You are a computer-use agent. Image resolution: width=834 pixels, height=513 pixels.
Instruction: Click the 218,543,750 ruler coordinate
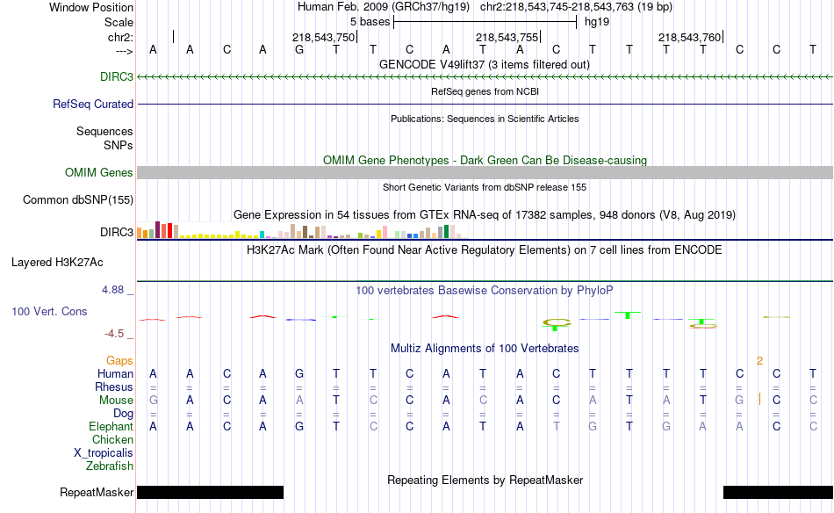[323, 37]
